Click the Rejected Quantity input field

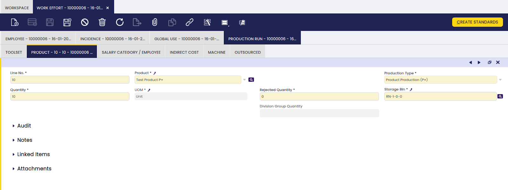(x=319, y=96)
